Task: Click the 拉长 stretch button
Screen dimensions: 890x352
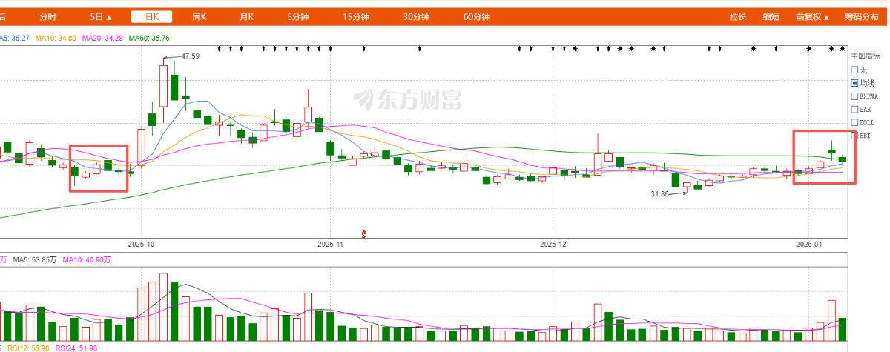Action: [x=737, y=16]
